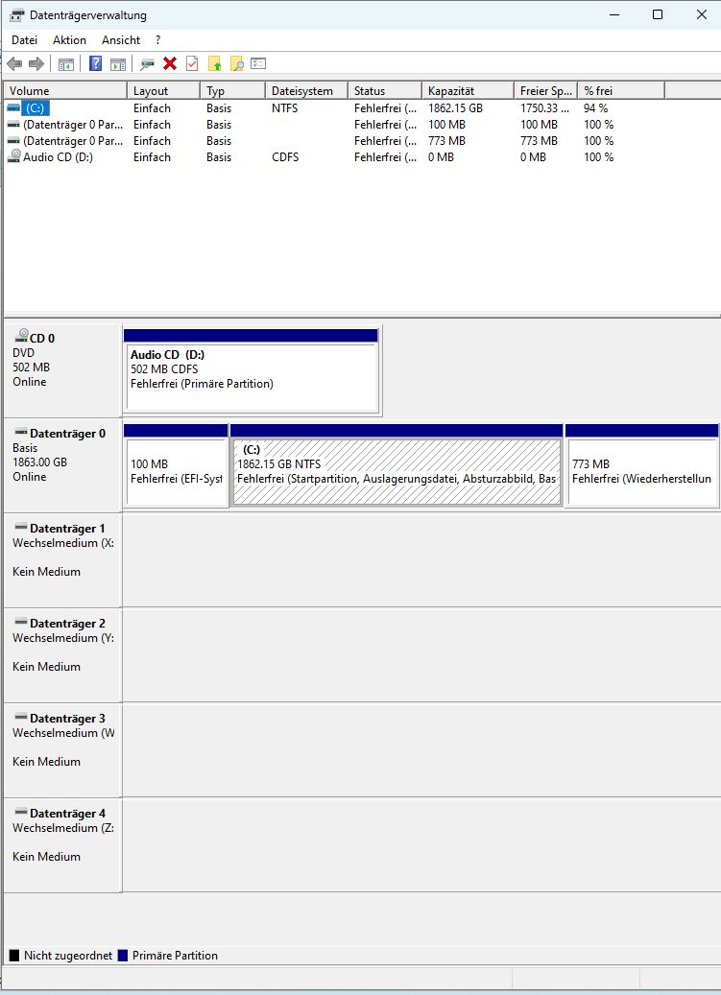
Task: Open the Datei menu
Action: pos(24,40)
